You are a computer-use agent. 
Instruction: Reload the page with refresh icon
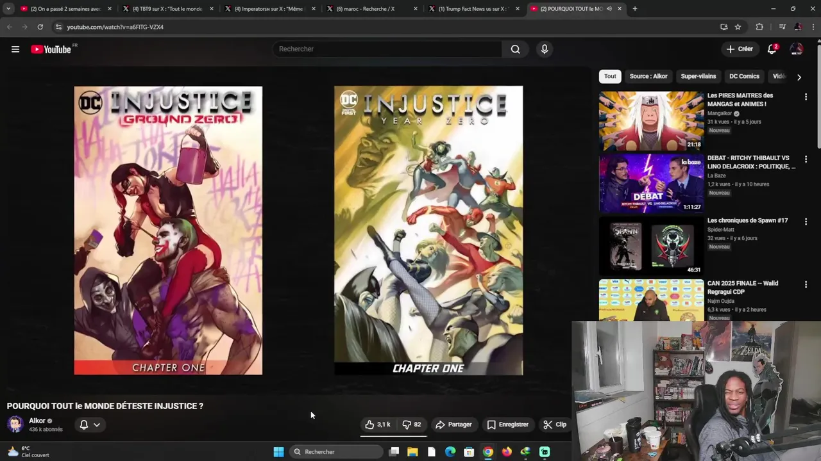[x=40, y=27]
